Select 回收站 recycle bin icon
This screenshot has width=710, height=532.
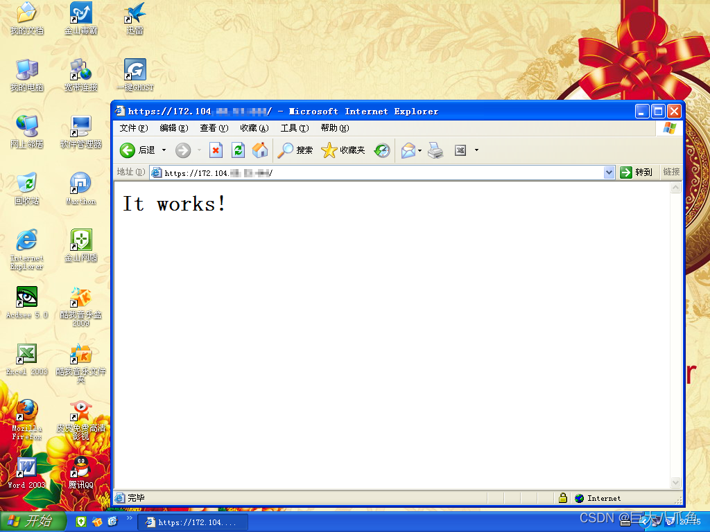[x=27, y=189]
